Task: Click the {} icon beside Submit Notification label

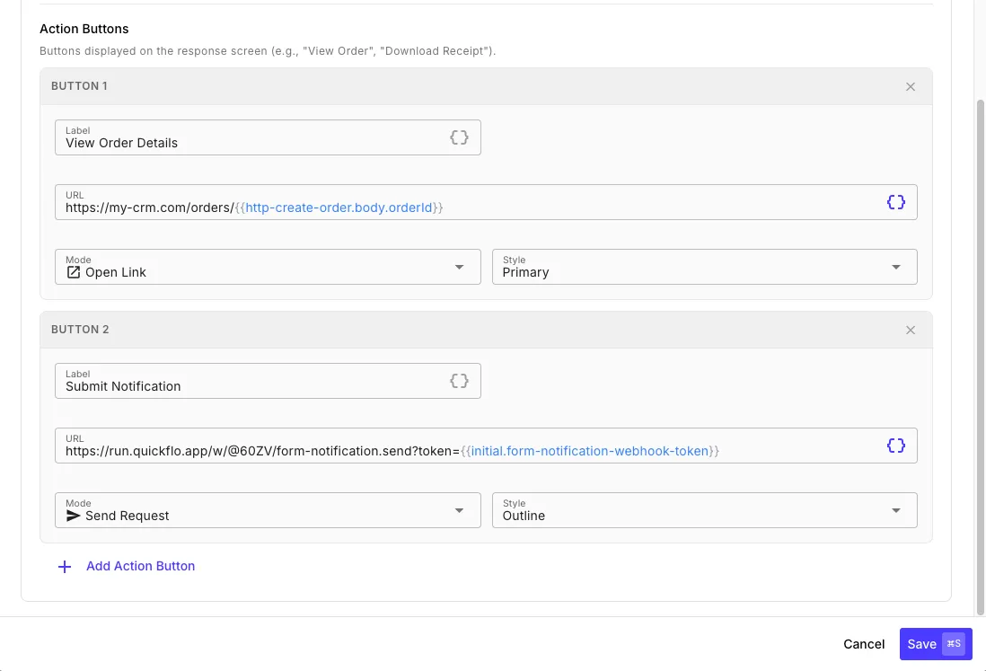Action: (459, 381)
